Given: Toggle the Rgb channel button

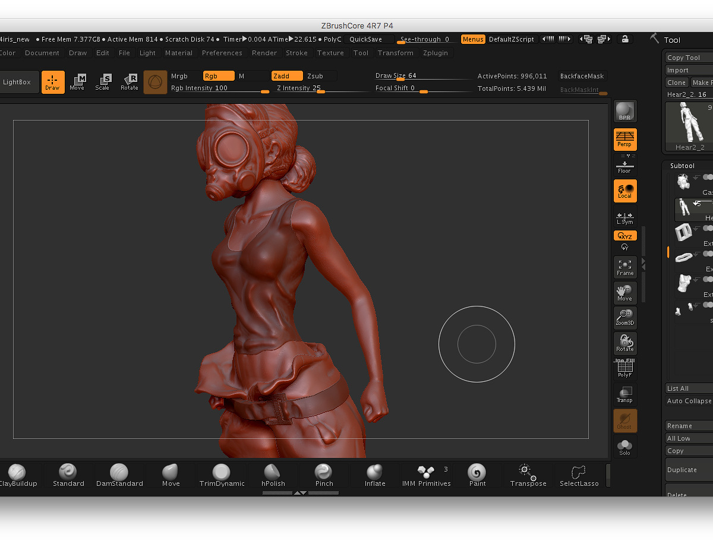Looking at the screenshot, I should click(219, 76).
